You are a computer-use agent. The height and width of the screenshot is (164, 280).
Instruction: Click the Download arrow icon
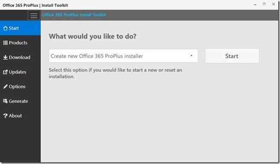click(5, 57)
